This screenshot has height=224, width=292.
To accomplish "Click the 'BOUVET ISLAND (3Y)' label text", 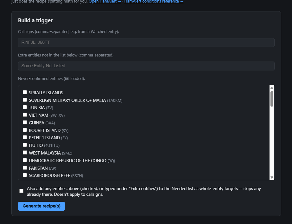I will pyautogui.click(x=48, y=130).
